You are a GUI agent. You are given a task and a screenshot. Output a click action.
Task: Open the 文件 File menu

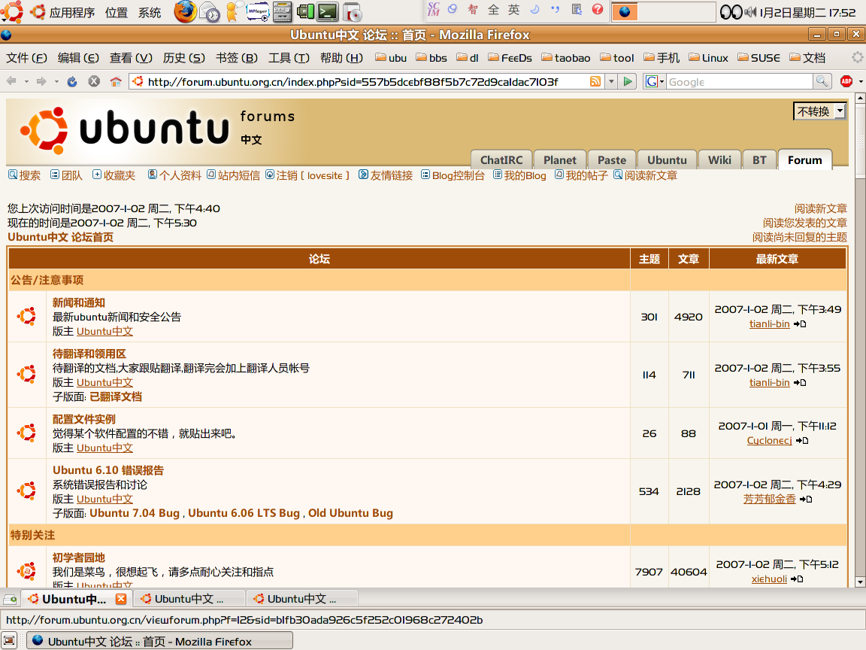[26, 58]
